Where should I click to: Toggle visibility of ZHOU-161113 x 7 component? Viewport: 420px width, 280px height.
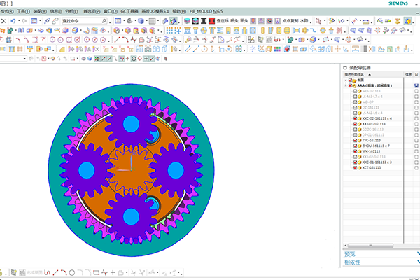tap(356, 145)
